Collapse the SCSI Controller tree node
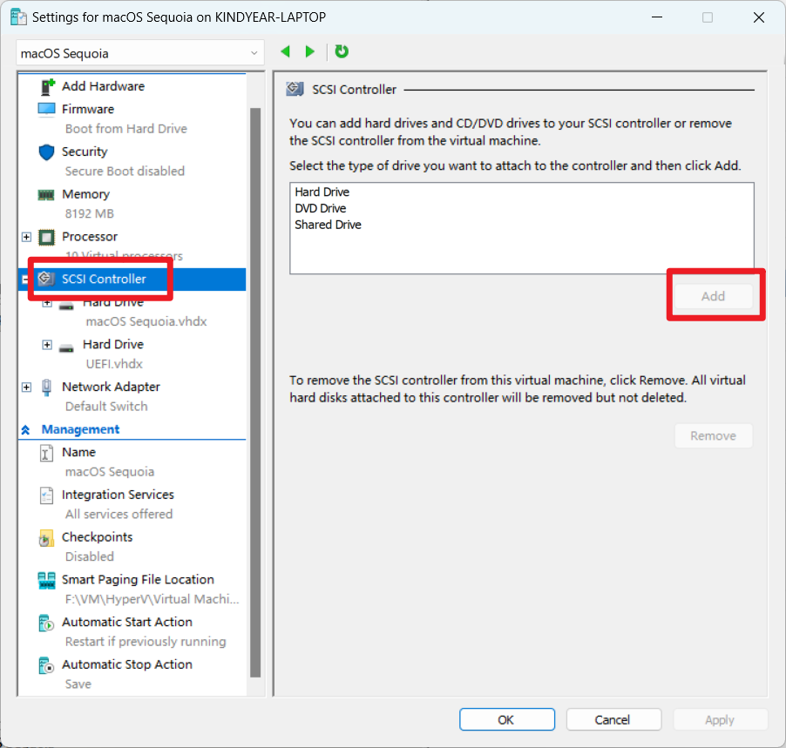The image size is (786, 748). point(25,280)
